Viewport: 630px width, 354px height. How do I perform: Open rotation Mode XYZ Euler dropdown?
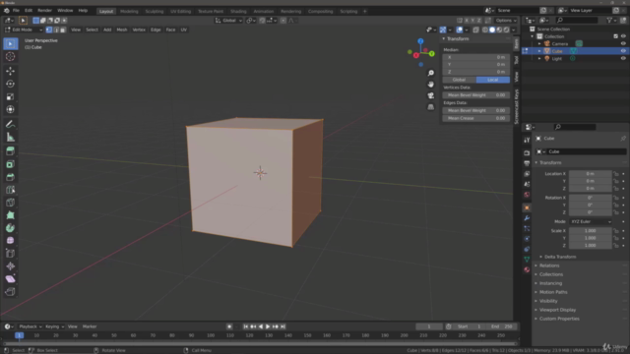pyautogui.click(x=591, y=221)
